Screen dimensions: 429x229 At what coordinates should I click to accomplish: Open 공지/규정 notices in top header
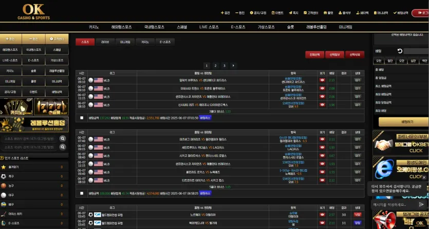pos(258,13)
